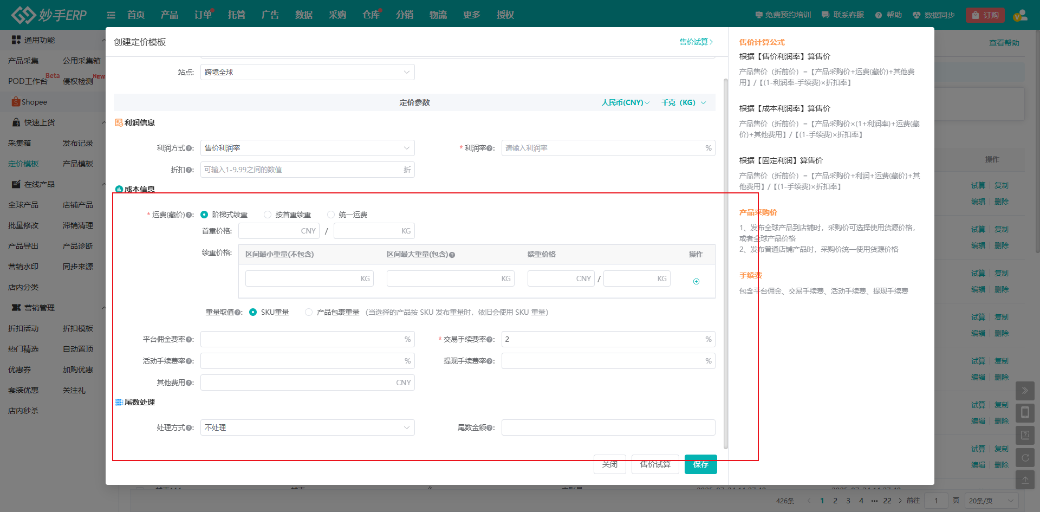Open the 人民币(CNY) currency selector
Viewport: 1040px width, 512px height.
point(625,102)
